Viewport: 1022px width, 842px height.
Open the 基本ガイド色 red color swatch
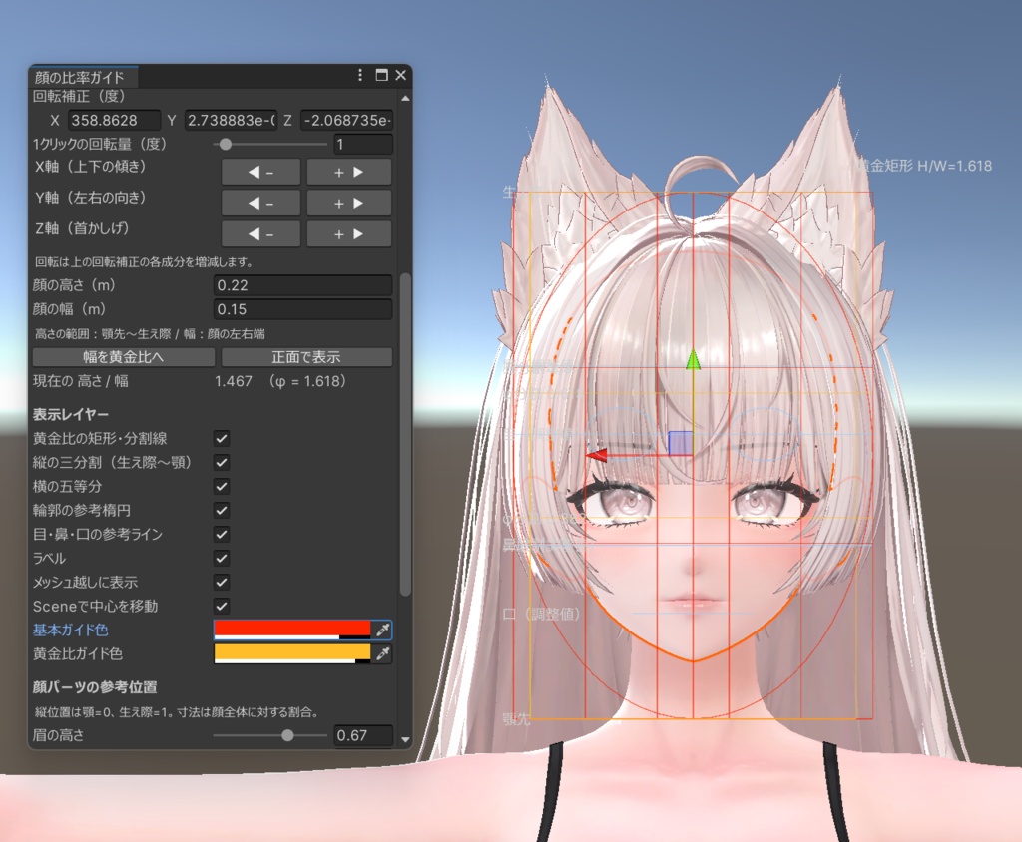(292, 630)
